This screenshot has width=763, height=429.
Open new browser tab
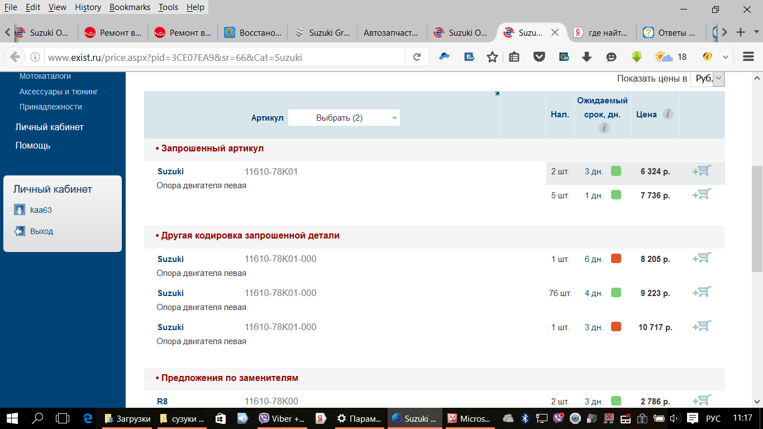tap(741, 32)
